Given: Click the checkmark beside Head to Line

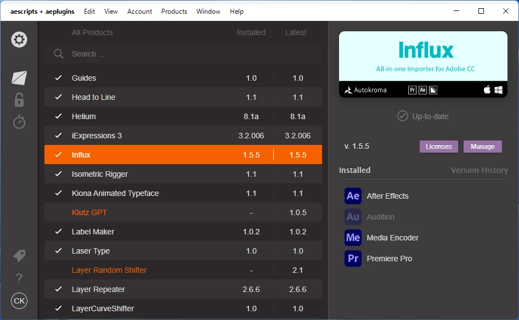Looking at the screenshot, I should click(58, 97).
